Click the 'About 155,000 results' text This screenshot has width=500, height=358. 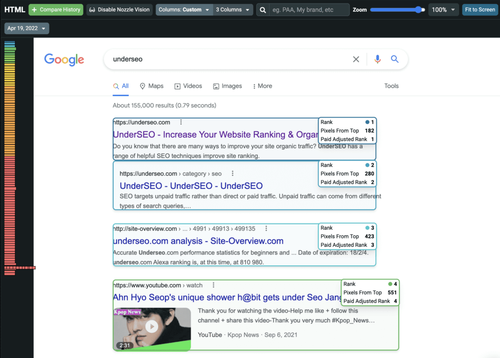pyautogui.click(x=164, y=105)
